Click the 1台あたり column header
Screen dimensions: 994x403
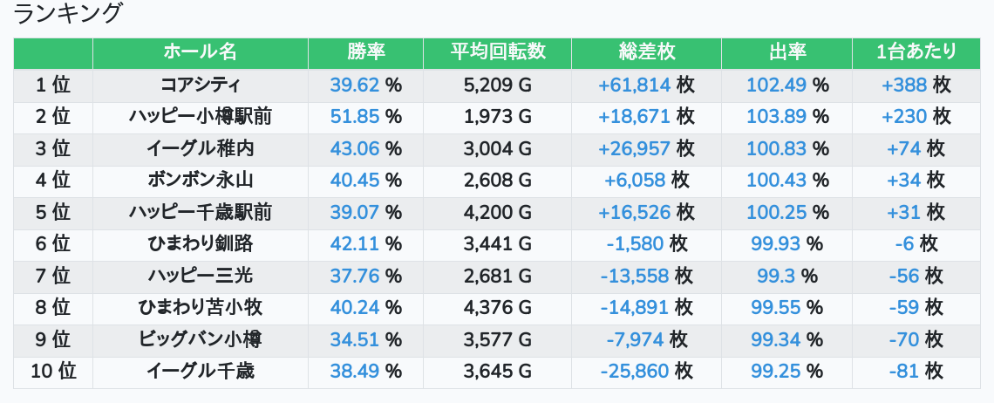pos(916,52)
